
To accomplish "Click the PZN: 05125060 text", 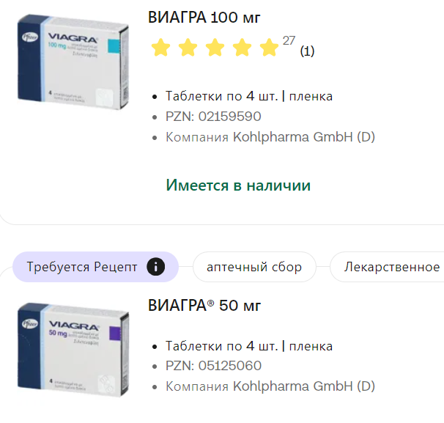I will point(213,366).
